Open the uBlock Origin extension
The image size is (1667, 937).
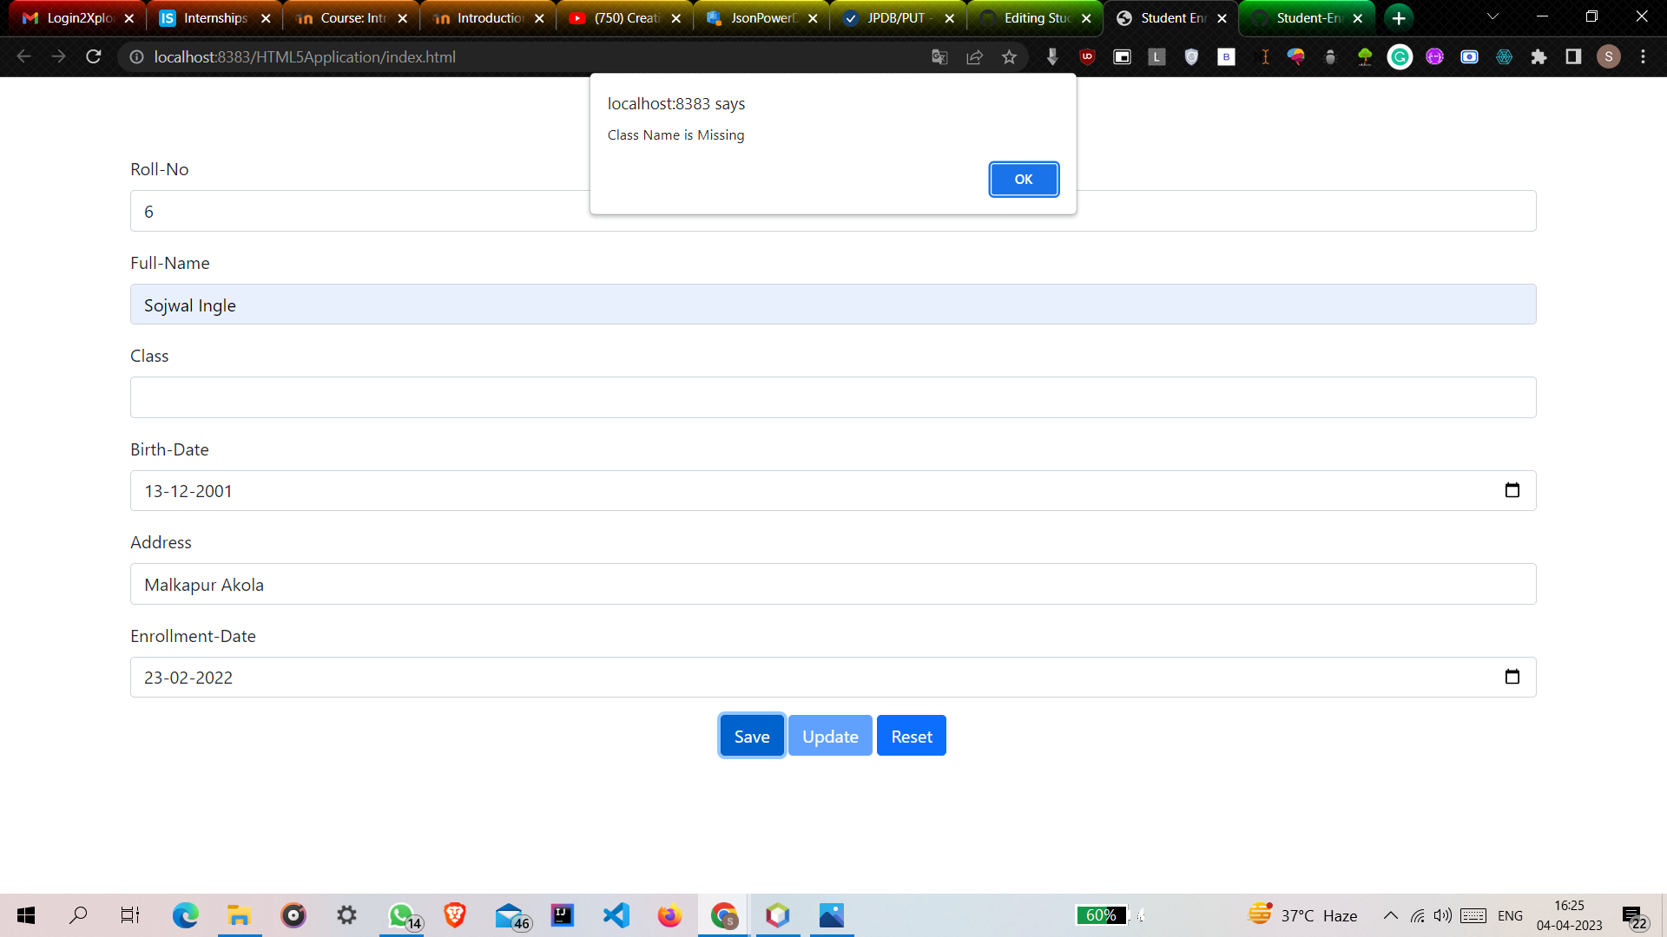(x=1085, y=56)
